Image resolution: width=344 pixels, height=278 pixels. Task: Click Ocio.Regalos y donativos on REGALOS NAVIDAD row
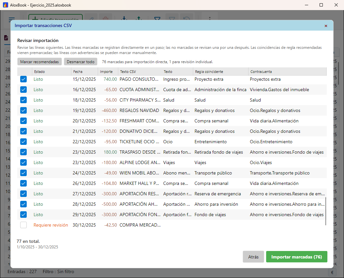click(275, 110)
